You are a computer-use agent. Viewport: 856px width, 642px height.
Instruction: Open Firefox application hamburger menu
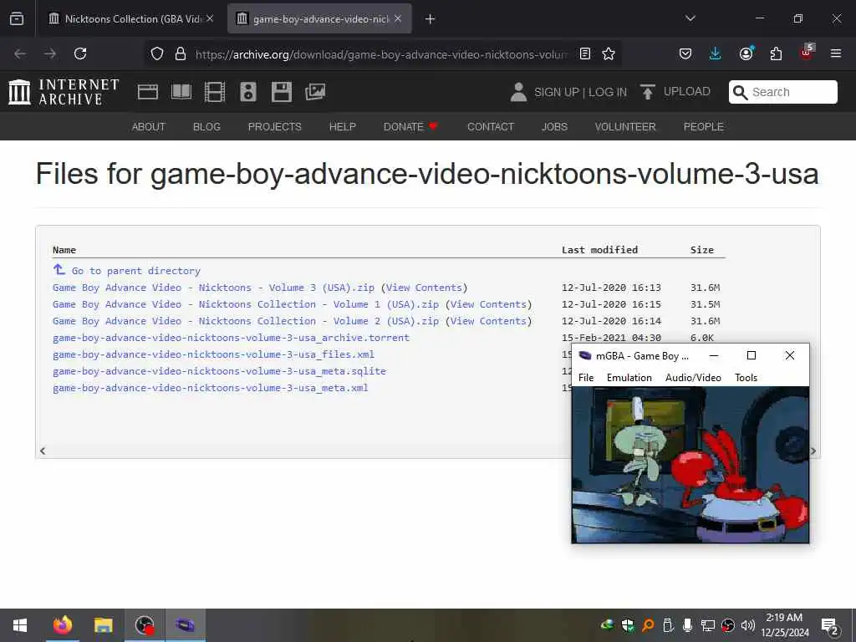click(x=836, y=53)
